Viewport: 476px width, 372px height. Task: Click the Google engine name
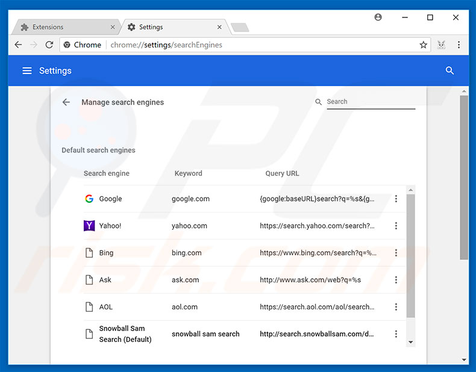pyautogui.click(x=110, y=199)
